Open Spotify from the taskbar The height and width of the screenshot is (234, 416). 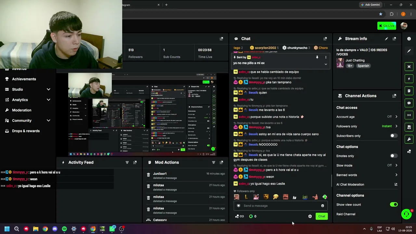coord(64,229)
